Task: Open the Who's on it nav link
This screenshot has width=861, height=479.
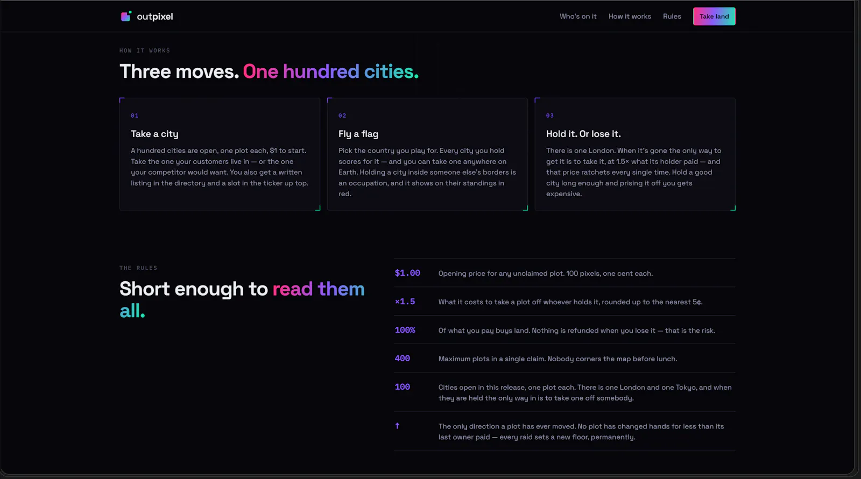Action: click(x=578, y=16)
